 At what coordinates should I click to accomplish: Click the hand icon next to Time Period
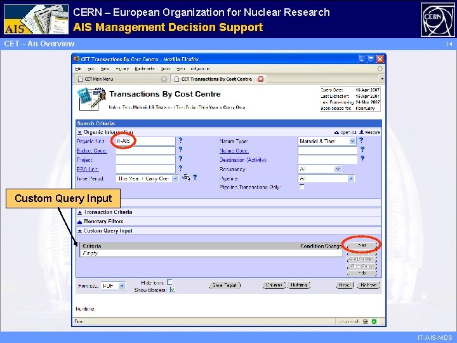[186, 177]
